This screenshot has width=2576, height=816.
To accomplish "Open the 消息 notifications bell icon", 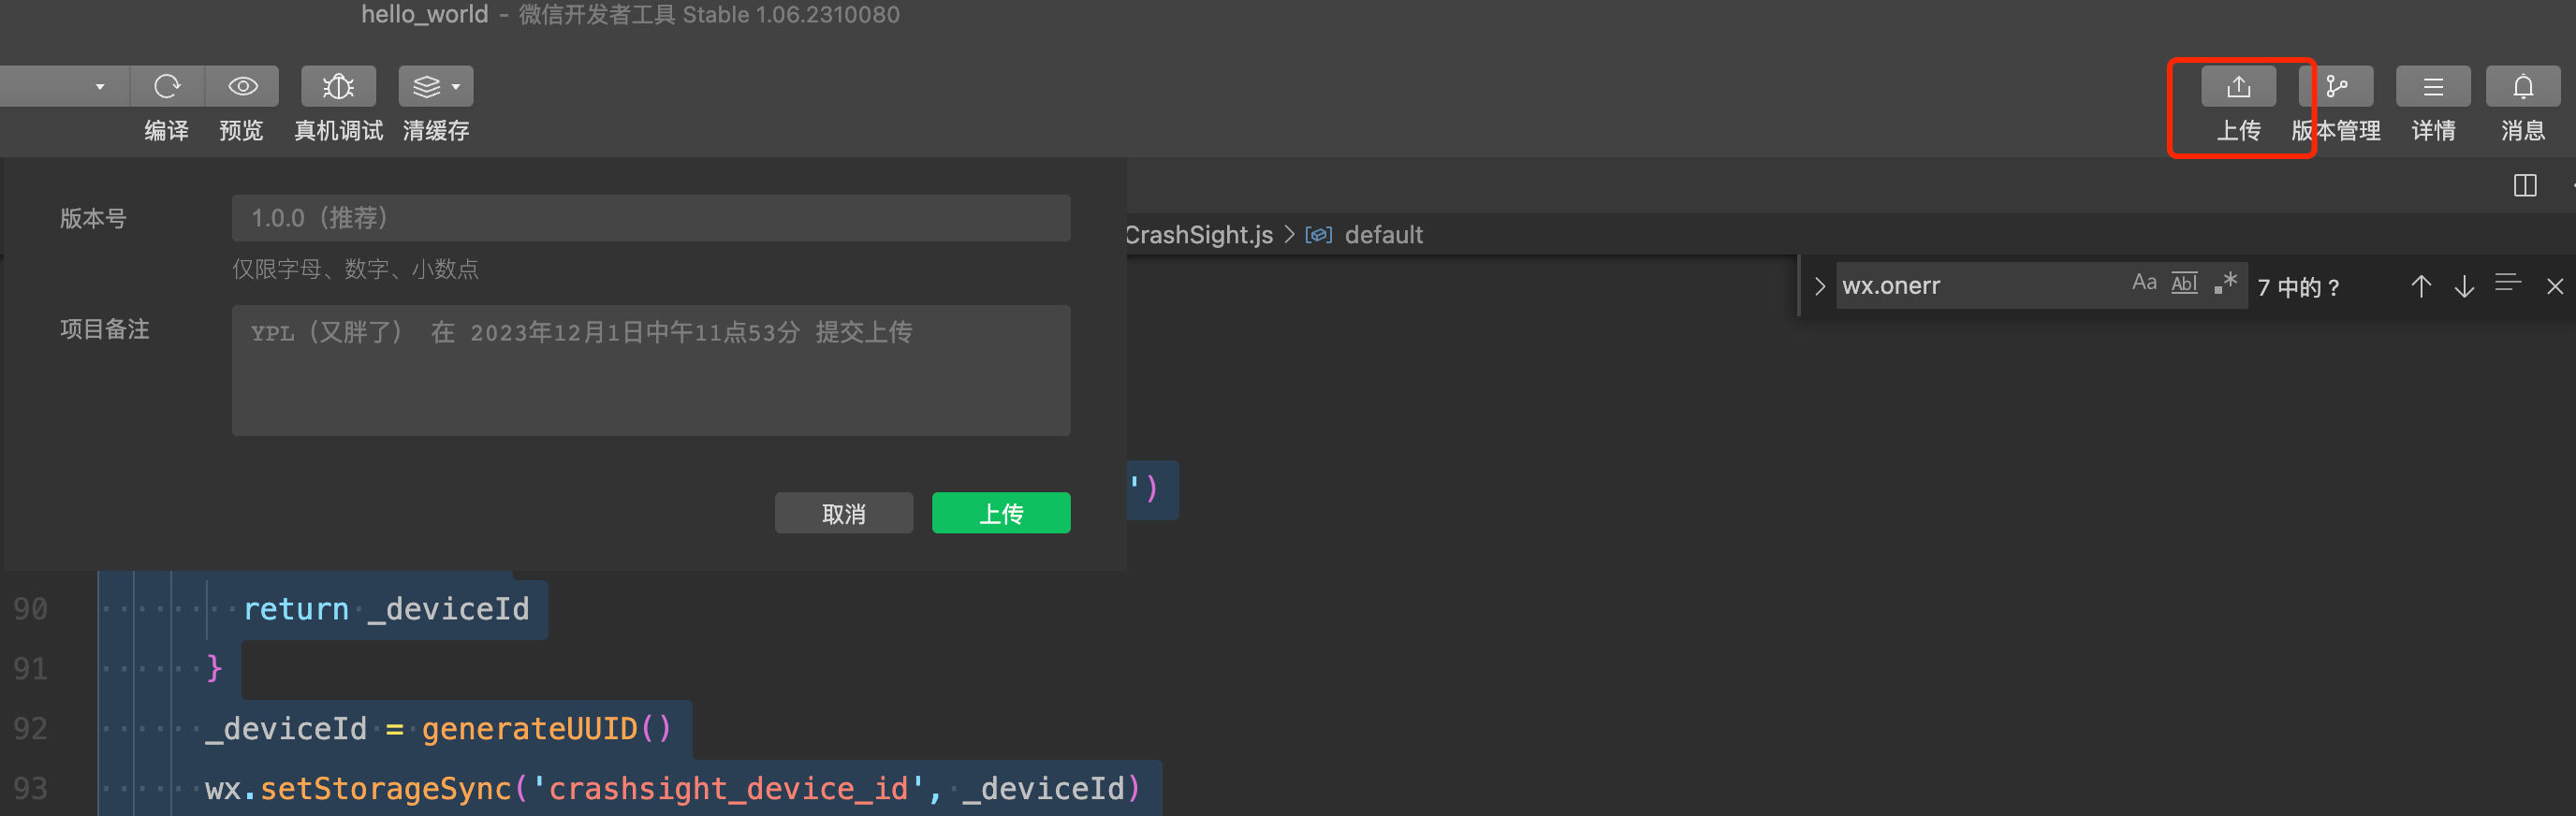I will pos(2523,87).
